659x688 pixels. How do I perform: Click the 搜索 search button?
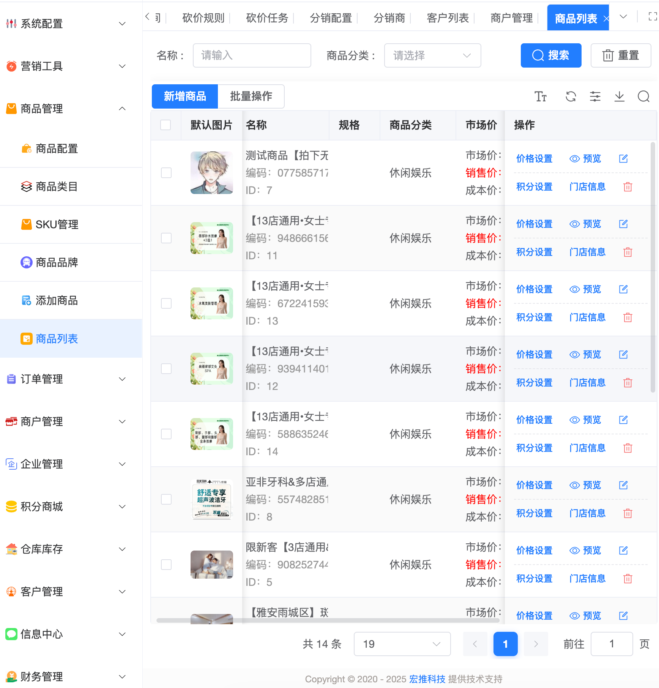[x=551, y=55]
